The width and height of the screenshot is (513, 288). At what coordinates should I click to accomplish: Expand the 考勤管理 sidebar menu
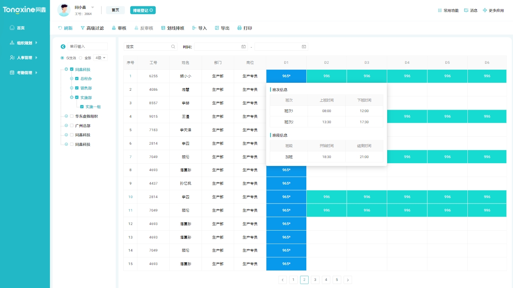(24, 72)
